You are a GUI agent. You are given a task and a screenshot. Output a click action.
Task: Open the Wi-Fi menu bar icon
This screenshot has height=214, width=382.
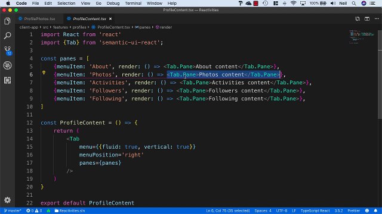click(293, 3)
